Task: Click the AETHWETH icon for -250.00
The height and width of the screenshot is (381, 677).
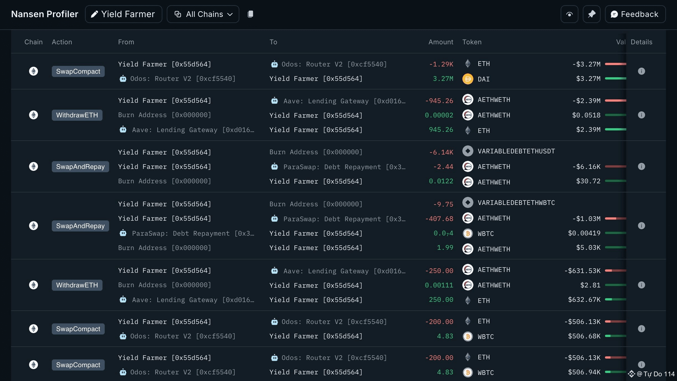Action: 468,269
